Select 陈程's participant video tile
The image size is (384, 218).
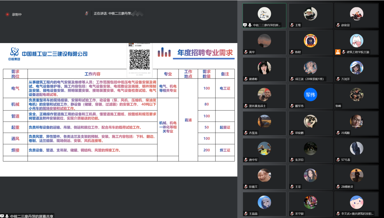[x=310, y=42]
